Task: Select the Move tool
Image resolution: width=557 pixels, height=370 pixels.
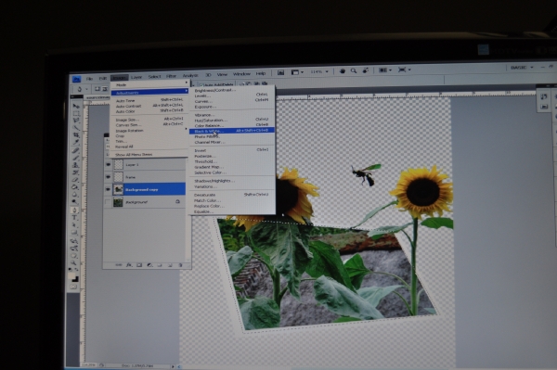Action: [x=76, y=106]
